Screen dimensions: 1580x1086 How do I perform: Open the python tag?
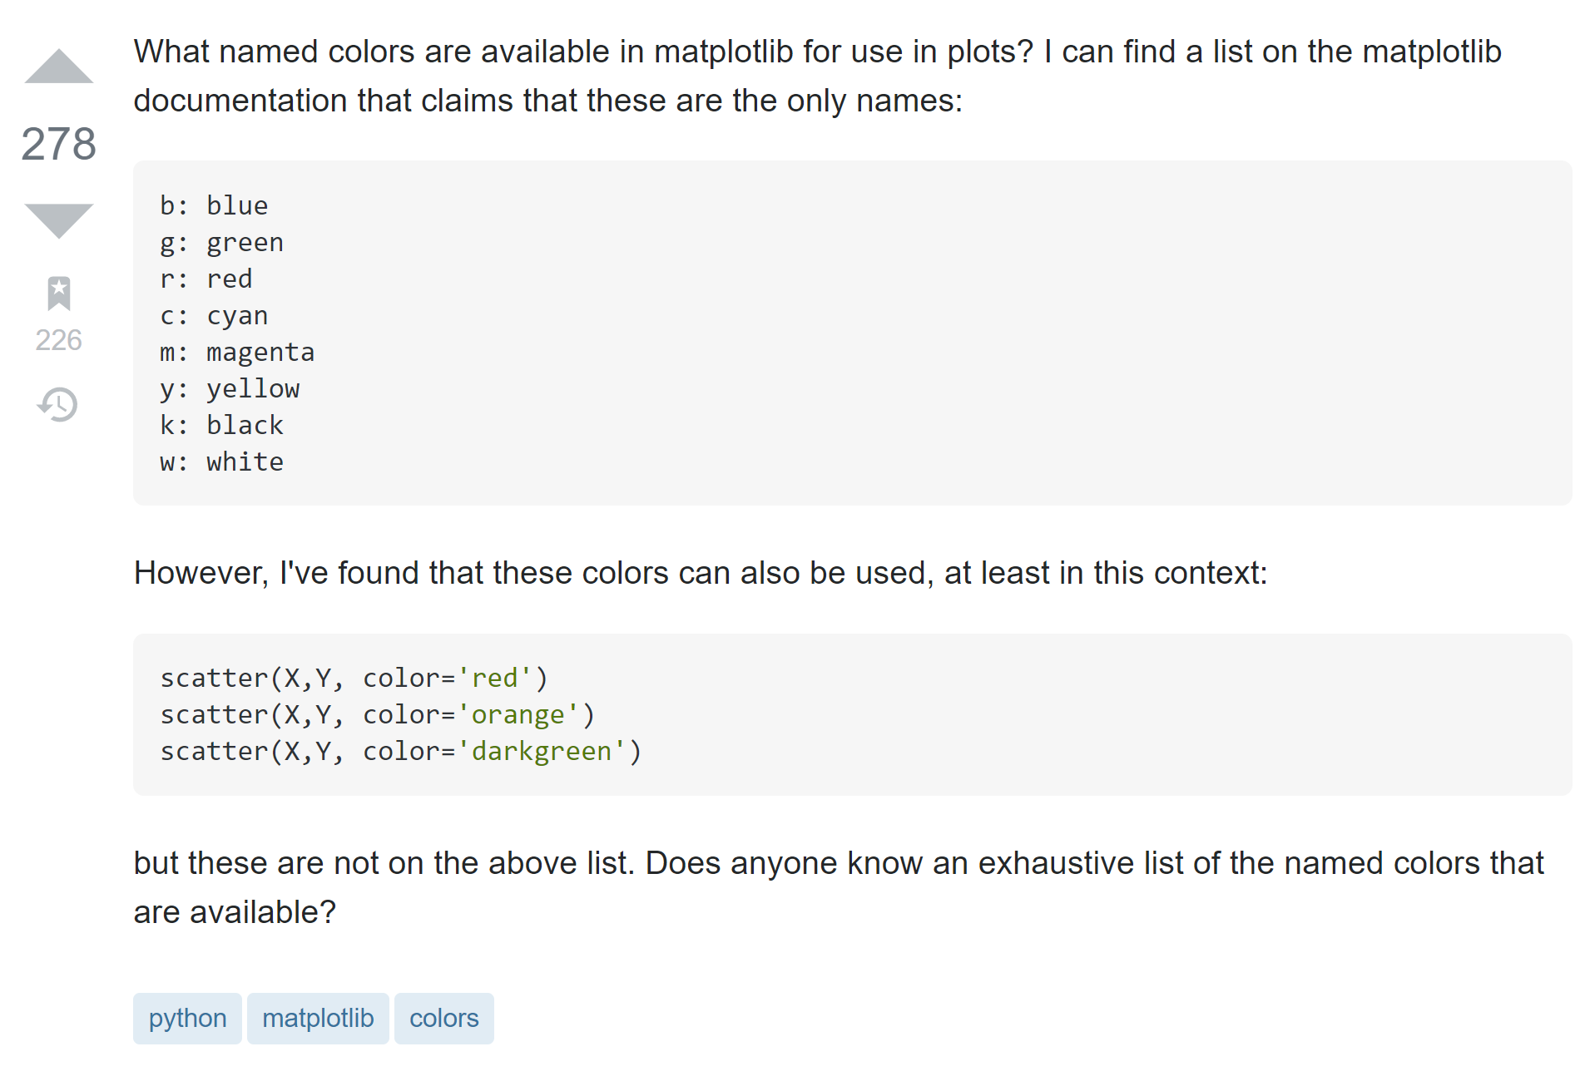[x=186, y=1018]
